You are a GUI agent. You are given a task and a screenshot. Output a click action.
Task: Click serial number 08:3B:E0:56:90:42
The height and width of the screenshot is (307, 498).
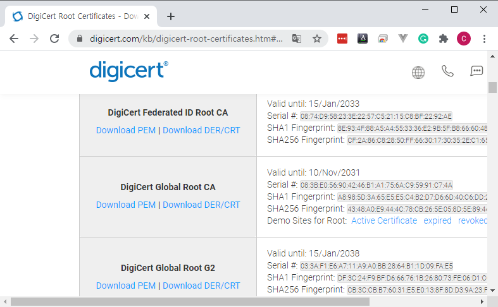377,185
